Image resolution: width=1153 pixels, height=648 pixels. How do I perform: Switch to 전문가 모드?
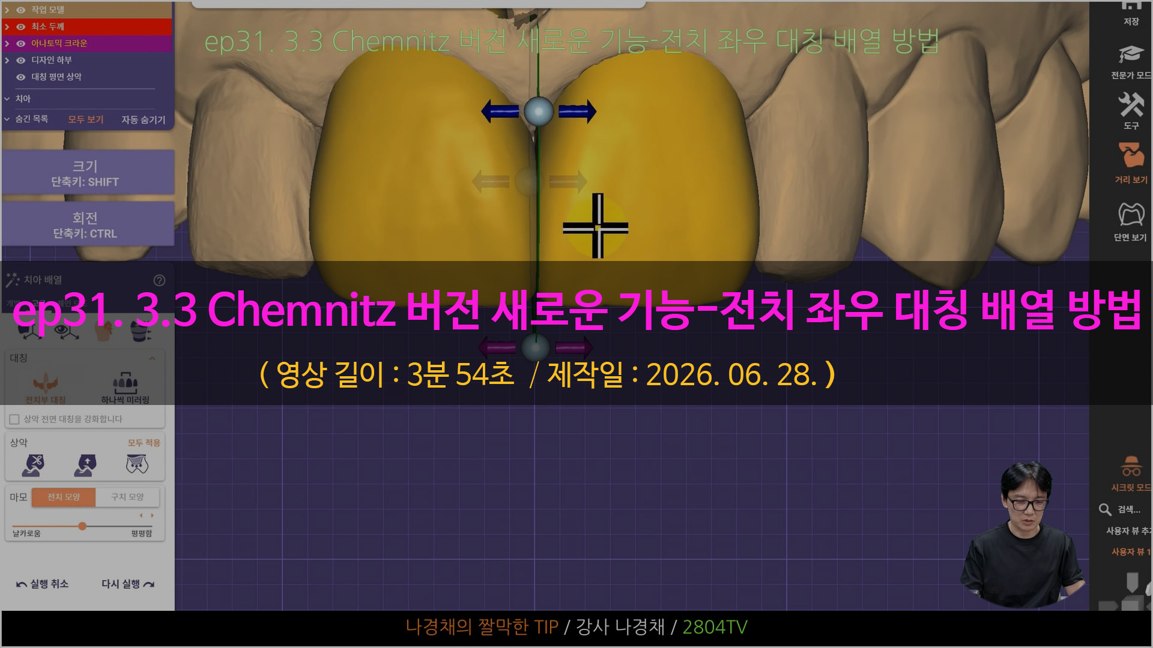pos(1131,62)
